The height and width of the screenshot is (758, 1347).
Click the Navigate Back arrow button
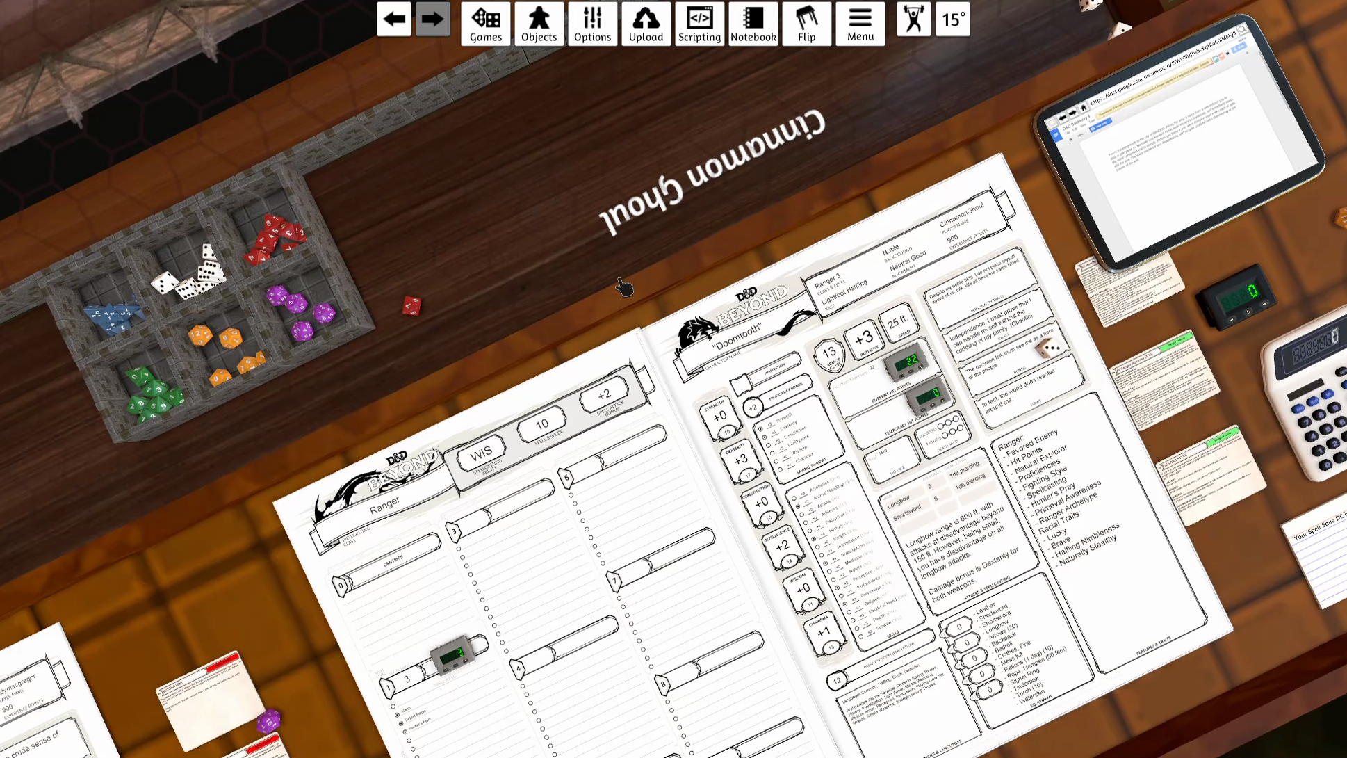393,19
